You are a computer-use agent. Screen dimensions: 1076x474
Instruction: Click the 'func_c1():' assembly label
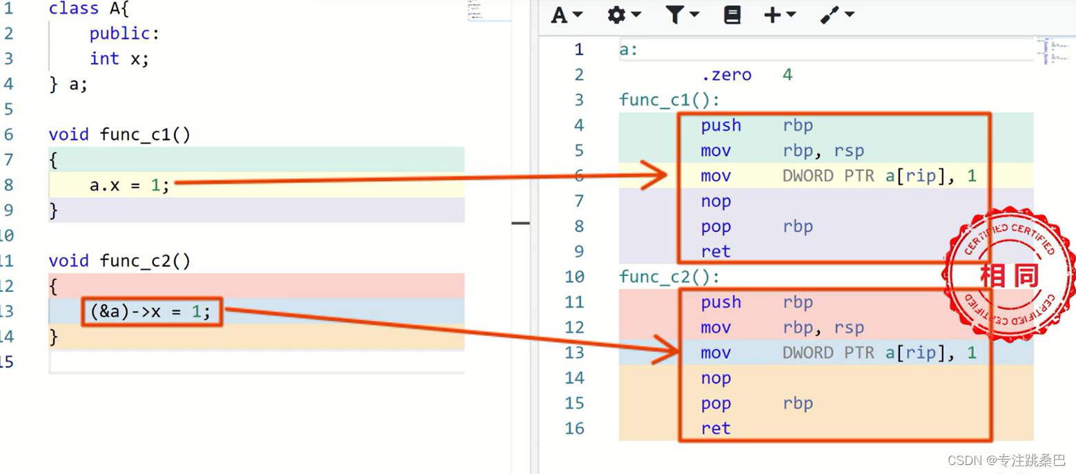[x=669, y=100]
